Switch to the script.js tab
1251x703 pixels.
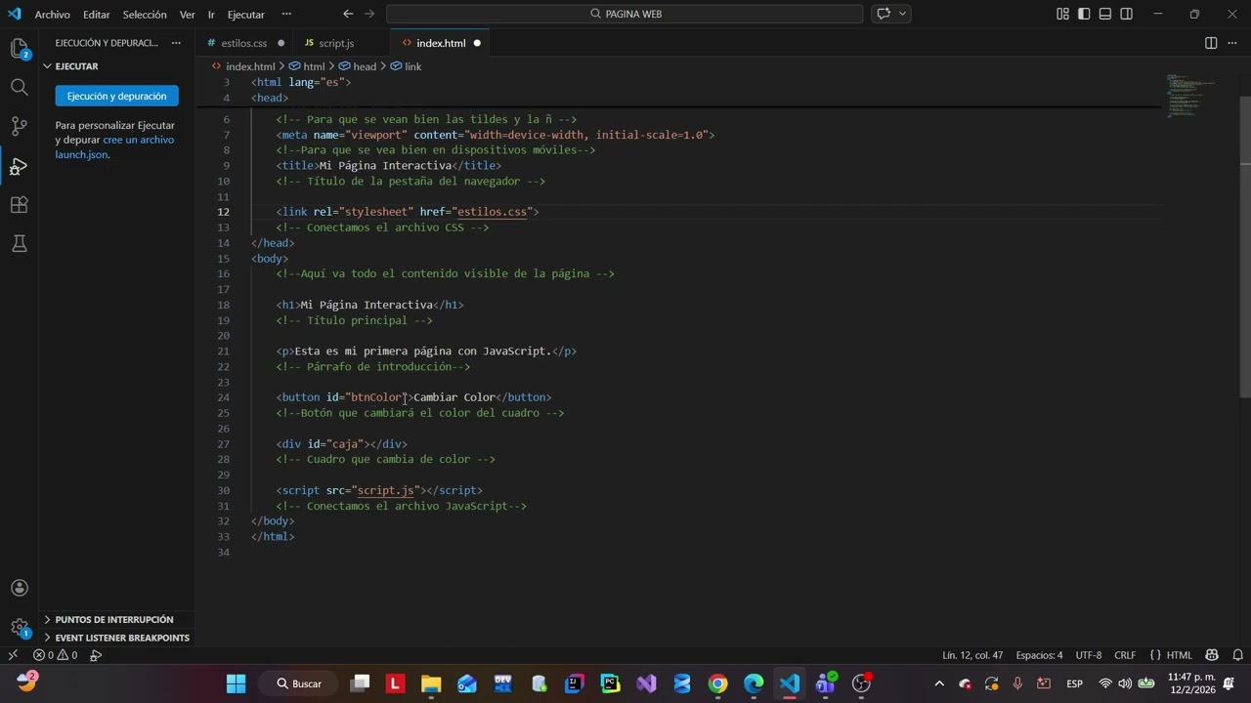336,43
